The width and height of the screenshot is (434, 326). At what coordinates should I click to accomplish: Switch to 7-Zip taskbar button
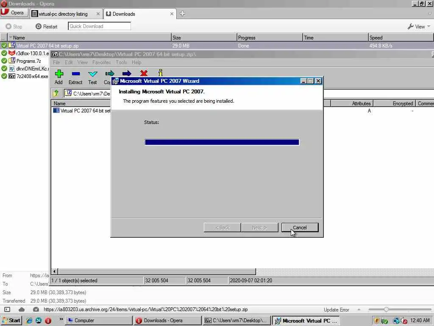pos(236,320)
